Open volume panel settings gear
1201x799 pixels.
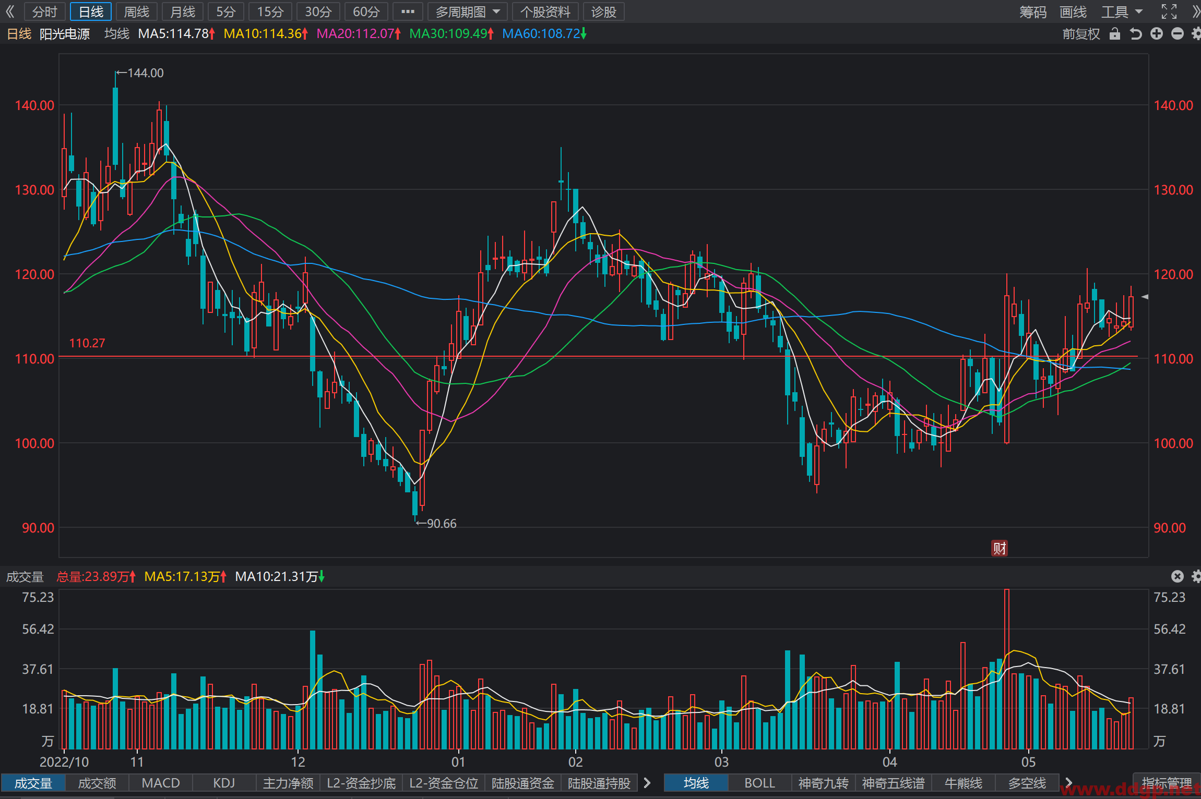point(1196,576)
